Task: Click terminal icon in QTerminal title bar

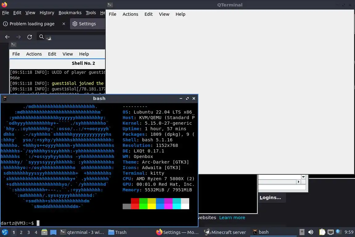Action: pyautogui.click(x=110, y=5)
